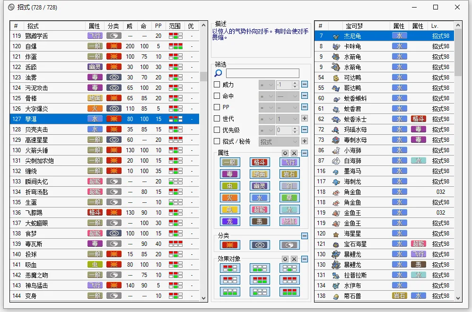Toggle the 水 type filter button

pyautogui.click(x=260, y=198)
